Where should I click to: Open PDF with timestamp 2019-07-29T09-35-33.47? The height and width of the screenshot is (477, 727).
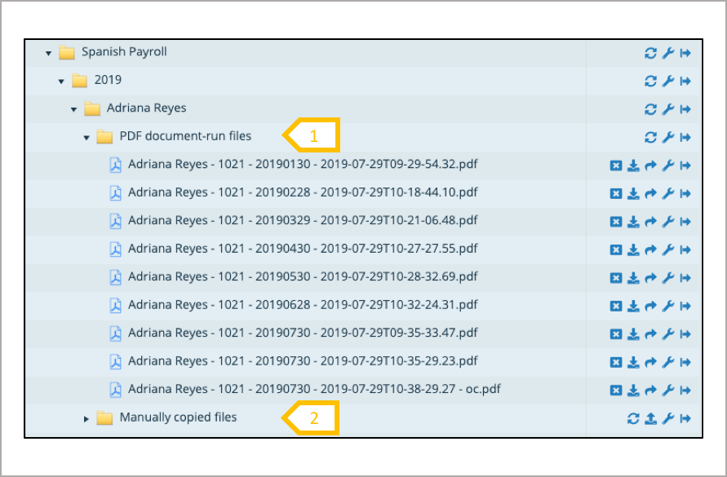tap(303, 333)
